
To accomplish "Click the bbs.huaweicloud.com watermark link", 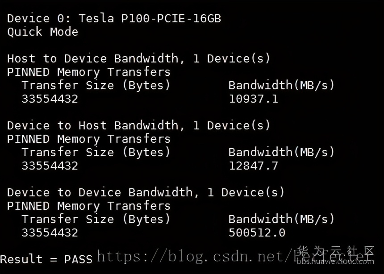I will [x=335, y=262].
